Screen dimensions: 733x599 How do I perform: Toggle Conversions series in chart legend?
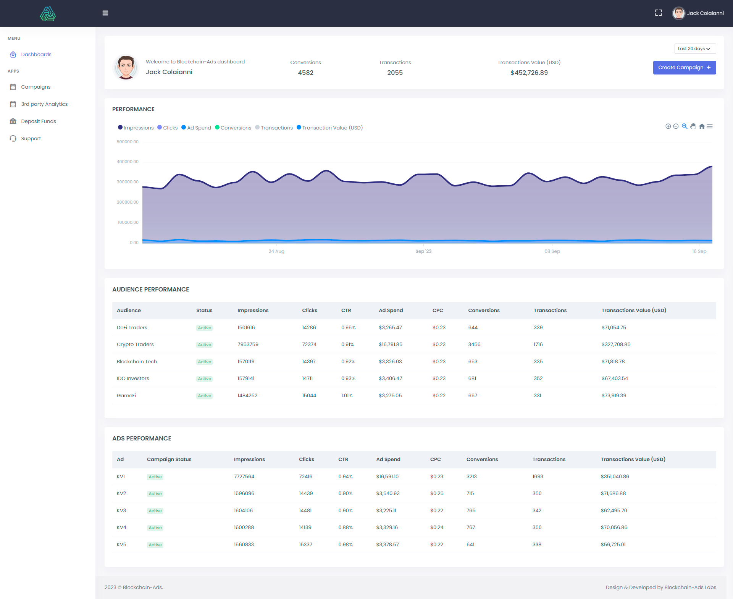click(233, 128)
